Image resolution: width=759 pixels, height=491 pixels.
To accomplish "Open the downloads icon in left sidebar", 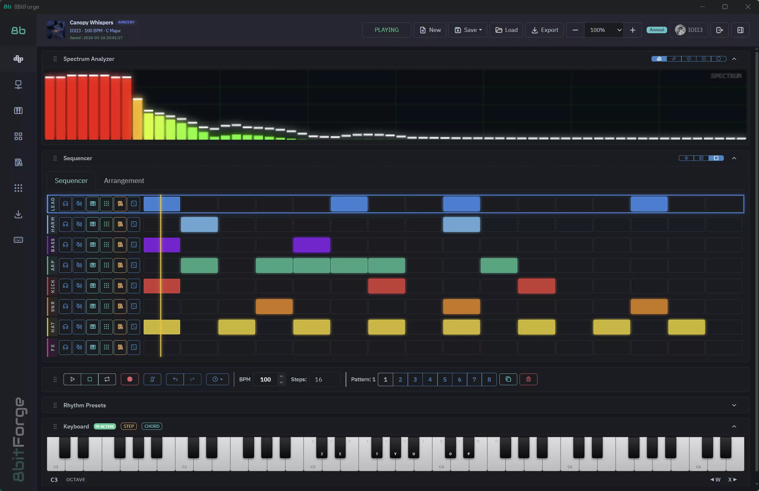I will click(18, 214).
